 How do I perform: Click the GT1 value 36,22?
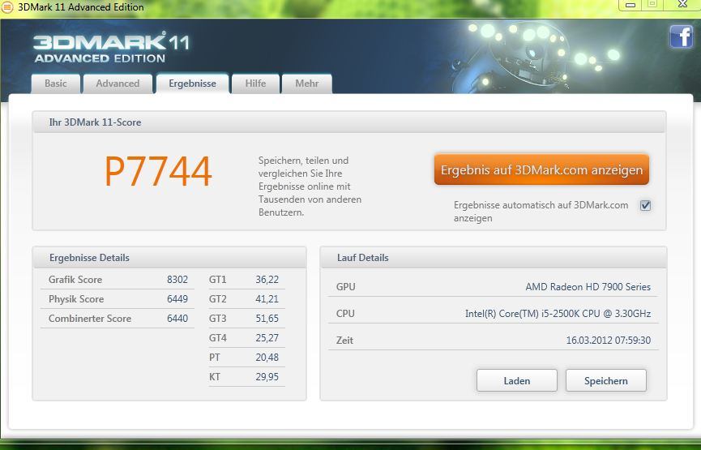coord(267,280)
